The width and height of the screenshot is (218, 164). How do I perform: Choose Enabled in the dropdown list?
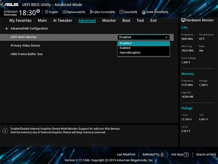tap(144, 48)
